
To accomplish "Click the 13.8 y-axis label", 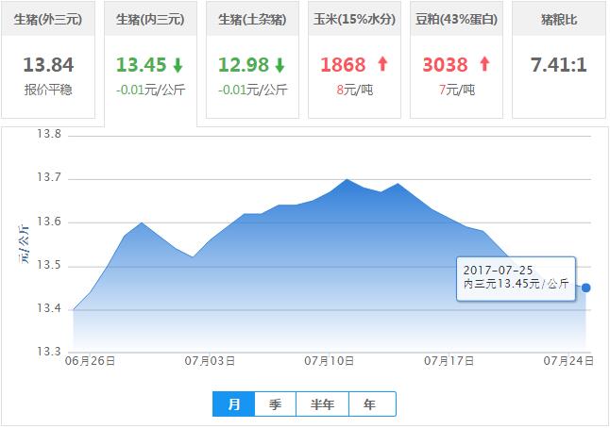I will (49, 134).
